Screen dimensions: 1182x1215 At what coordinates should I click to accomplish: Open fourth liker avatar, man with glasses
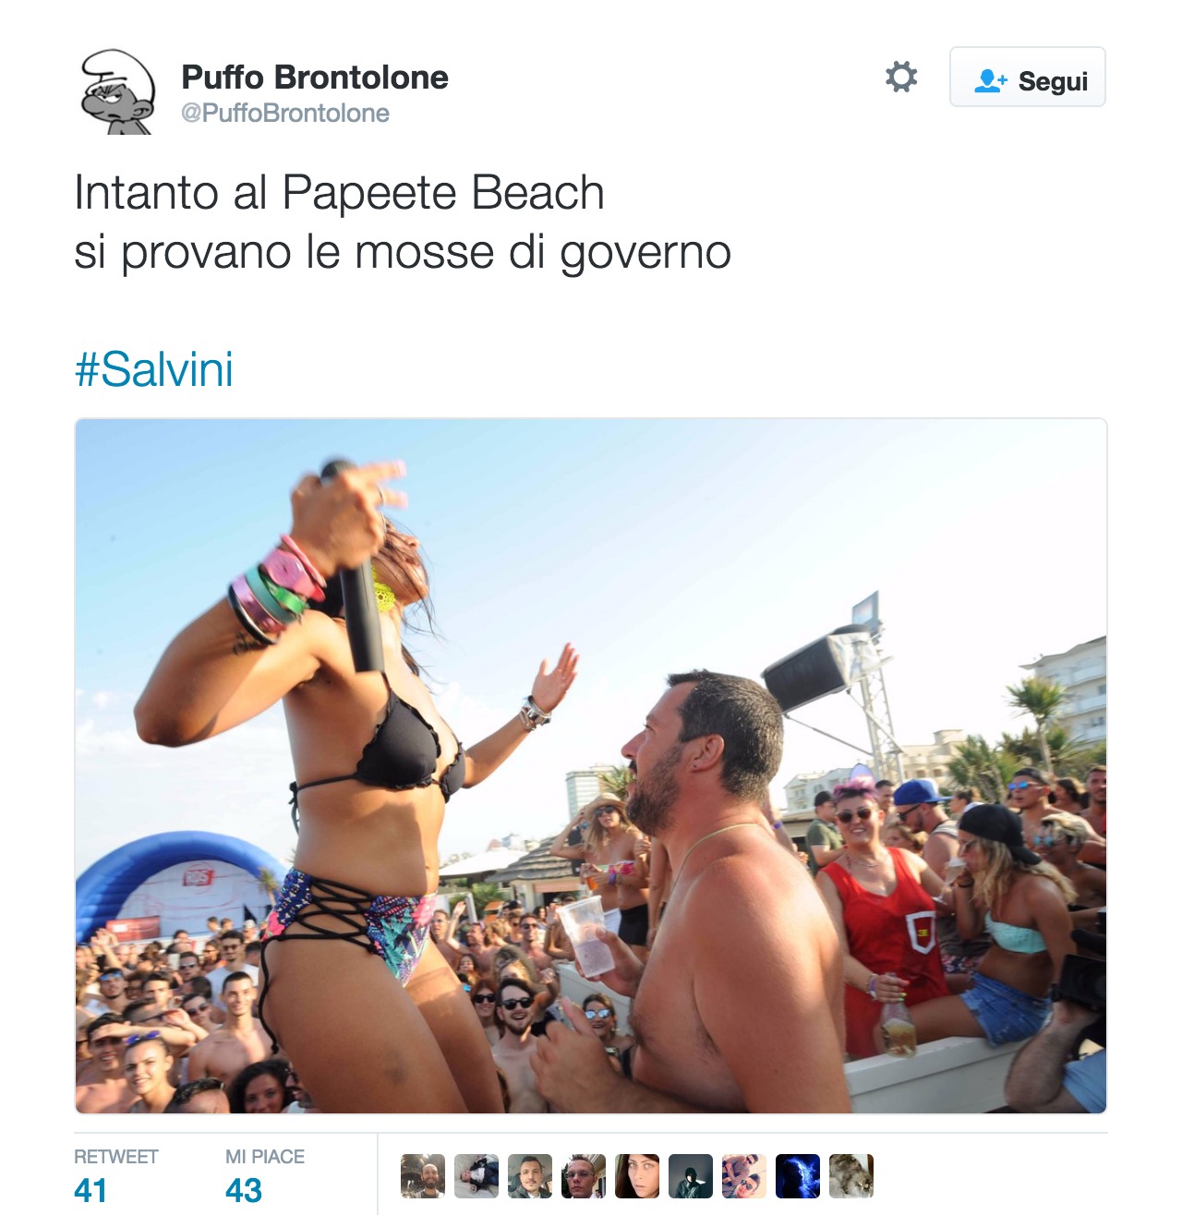coord(584,1176)
